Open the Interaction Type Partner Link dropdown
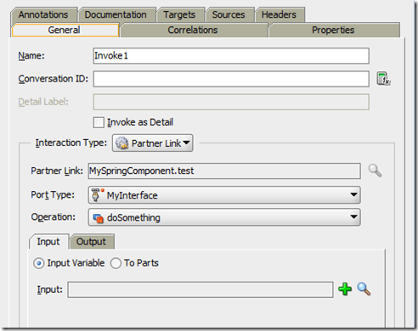 [153, 143]
